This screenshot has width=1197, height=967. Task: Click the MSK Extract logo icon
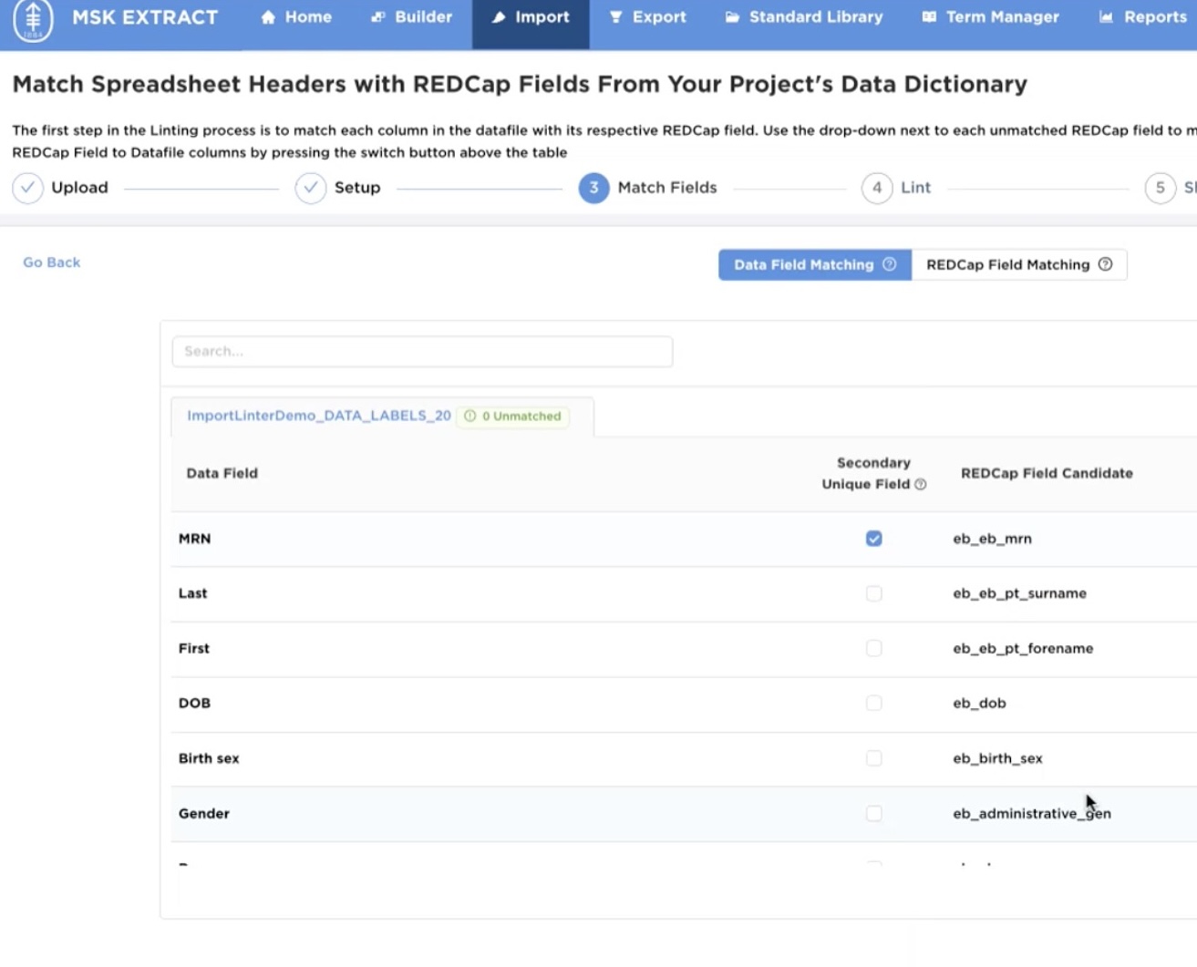(33, 19)
